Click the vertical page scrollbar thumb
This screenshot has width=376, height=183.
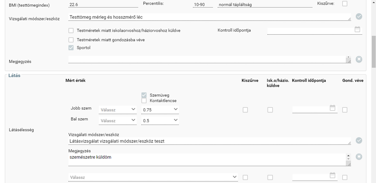tap(374, 52)
